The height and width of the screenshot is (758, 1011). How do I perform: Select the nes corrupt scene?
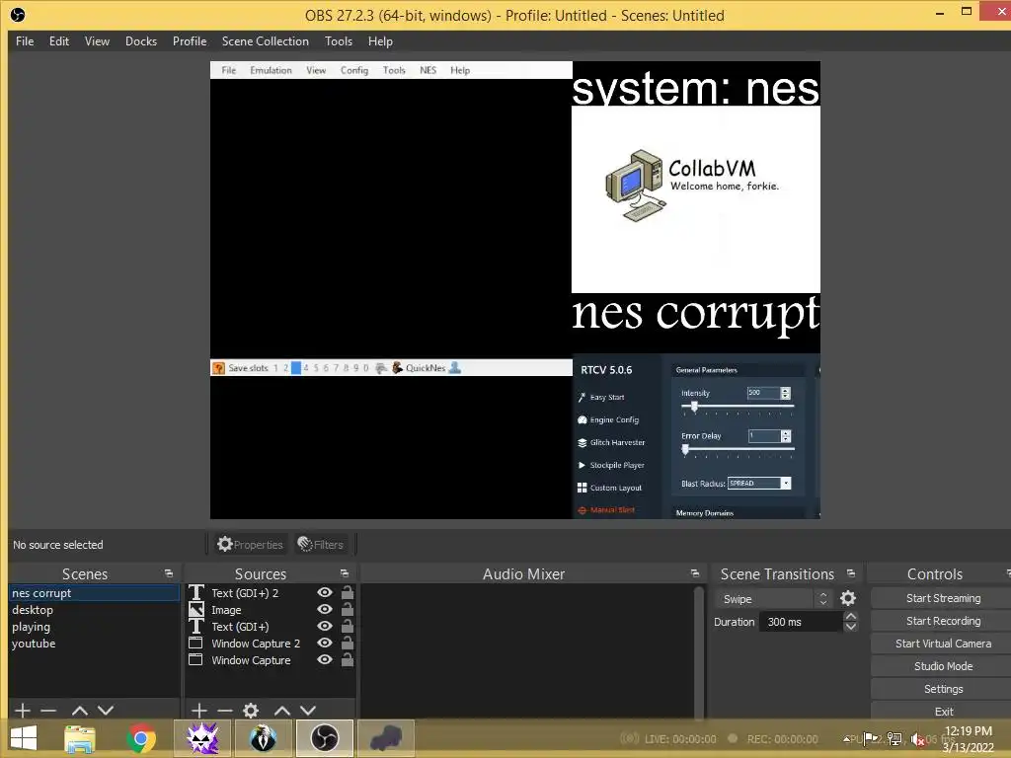coord(94,593)
